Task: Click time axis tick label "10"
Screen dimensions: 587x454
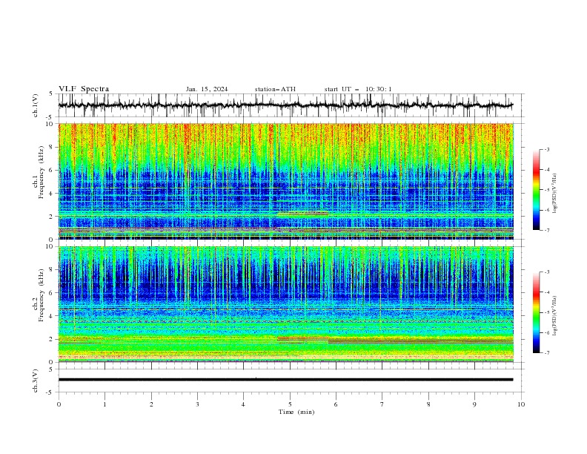Action: tap(521, 404)
